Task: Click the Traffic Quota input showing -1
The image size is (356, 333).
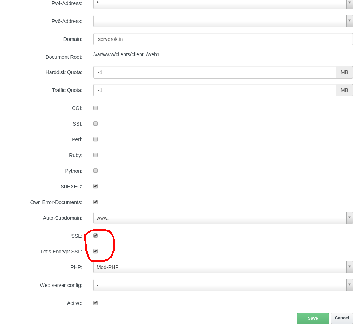Action: tap(215, 90)
